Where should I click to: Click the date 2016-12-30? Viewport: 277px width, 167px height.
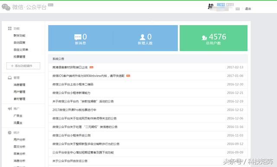point(235,84)
